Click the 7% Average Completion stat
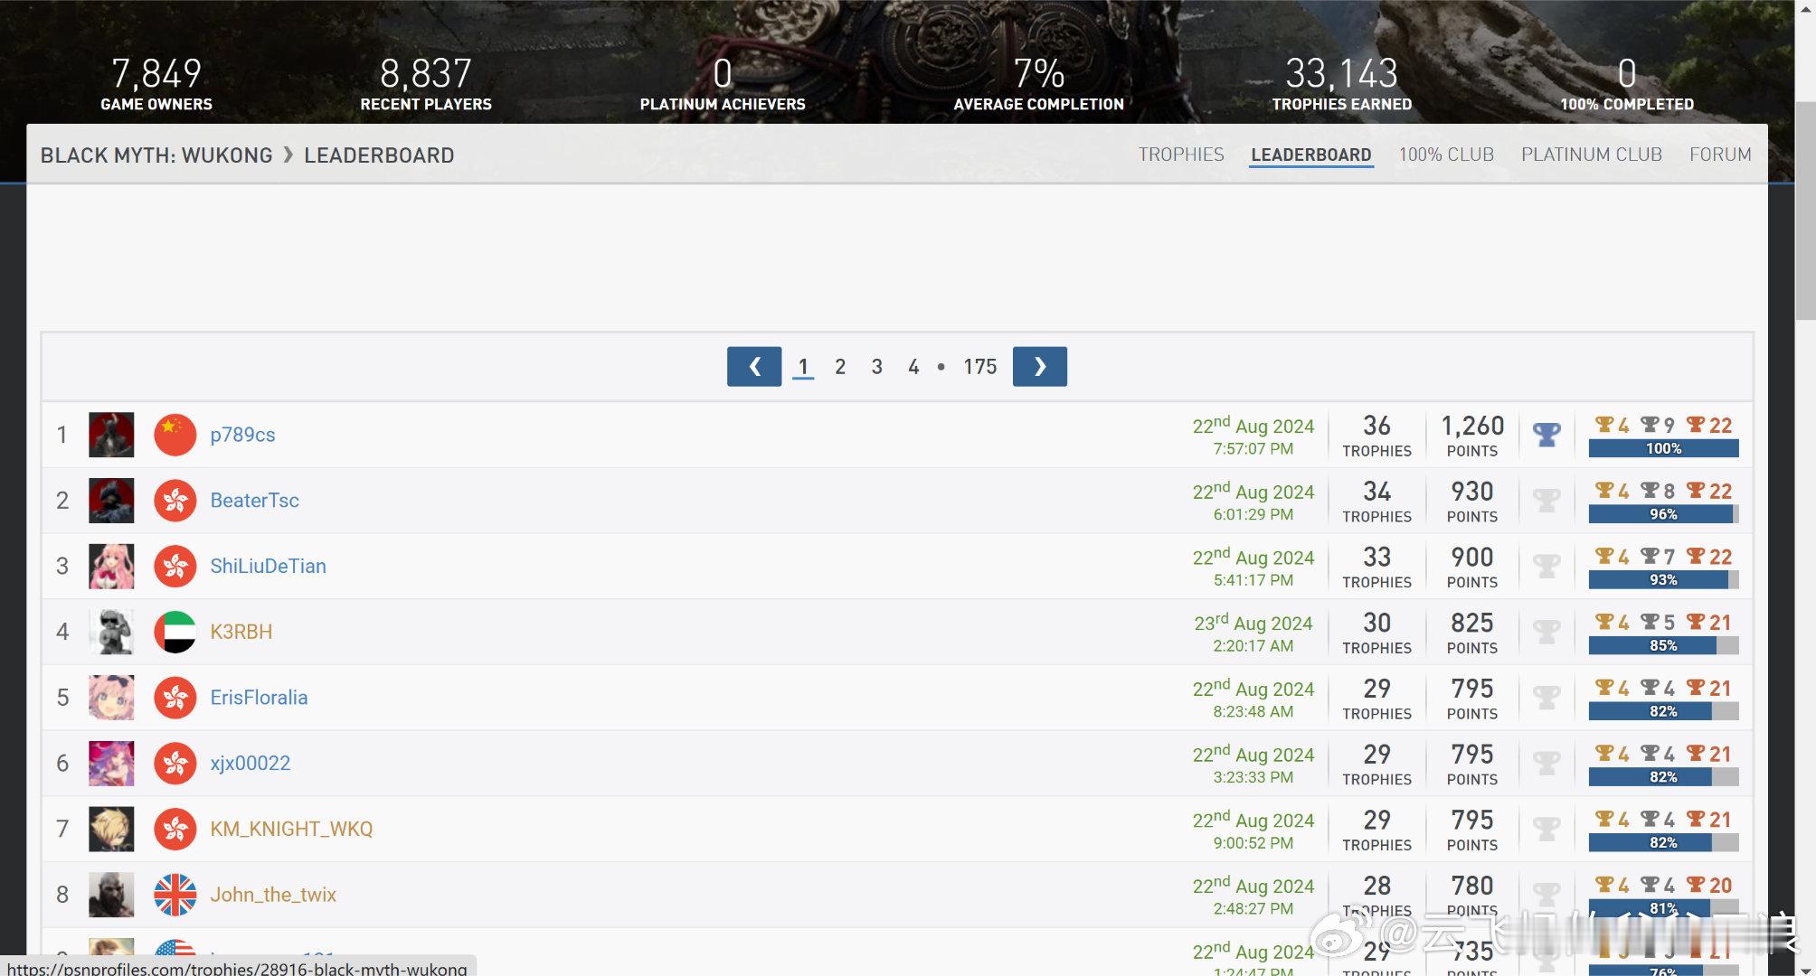 (1039, 84)
